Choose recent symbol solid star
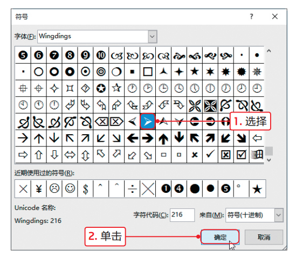The height and width of the screenshot is (258, 296). coord(257,189)
